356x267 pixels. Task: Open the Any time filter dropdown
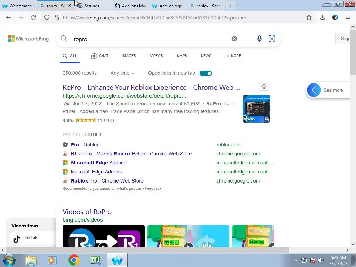click(122, 73)
